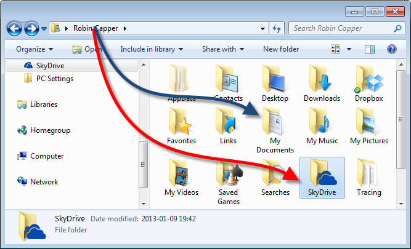Expand the Organize dropdown menu
This screenshot has height=249, width=411.
point(35,49)
